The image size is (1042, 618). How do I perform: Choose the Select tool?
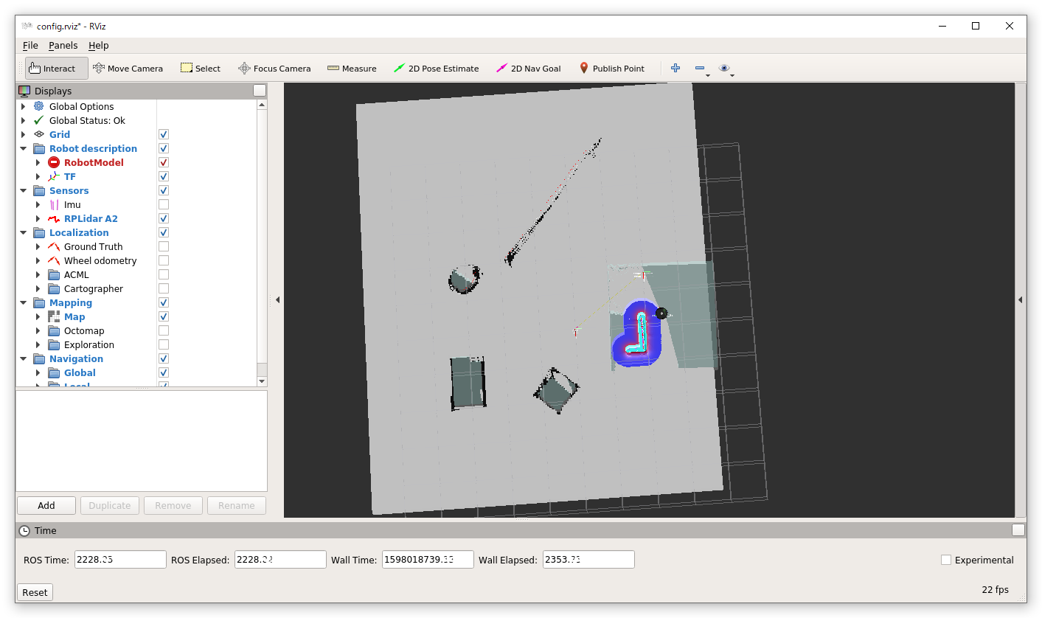[x=201, y=69]
